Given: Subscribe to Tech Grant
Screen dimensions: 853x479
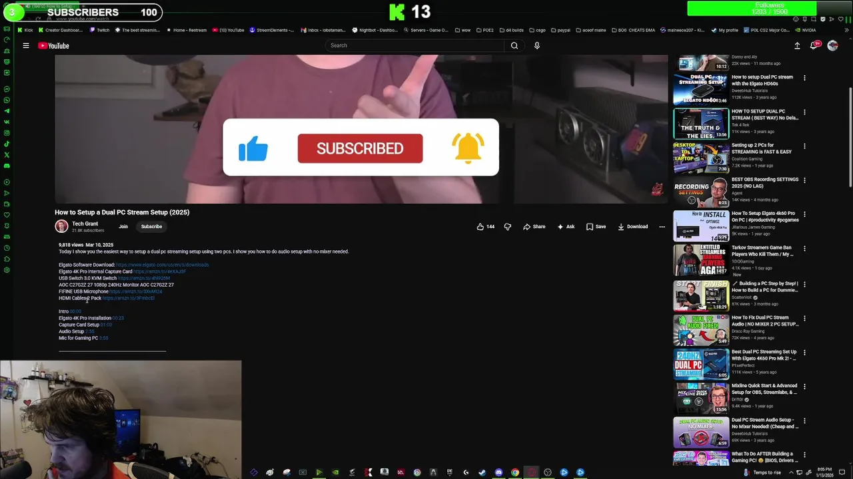Looking at the screenshot, I should pyautogui.click(x=151, y=227).
